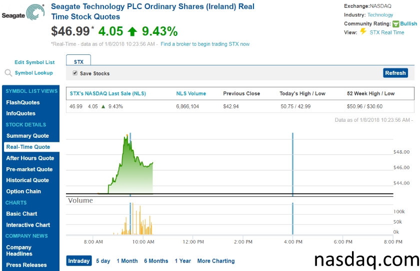This screenshot has height=271, width=420.
Task: Click the page title Seagate Technology PLC
Action: (x=152, y=11)
